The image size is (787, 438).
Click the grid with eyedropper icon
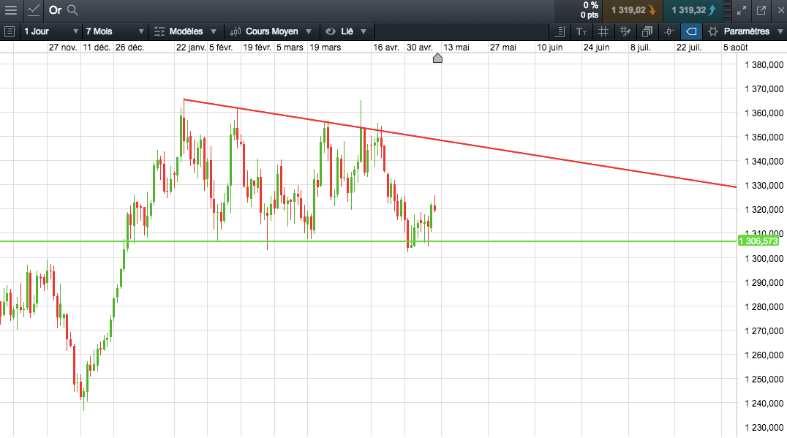tap(625, 31)
